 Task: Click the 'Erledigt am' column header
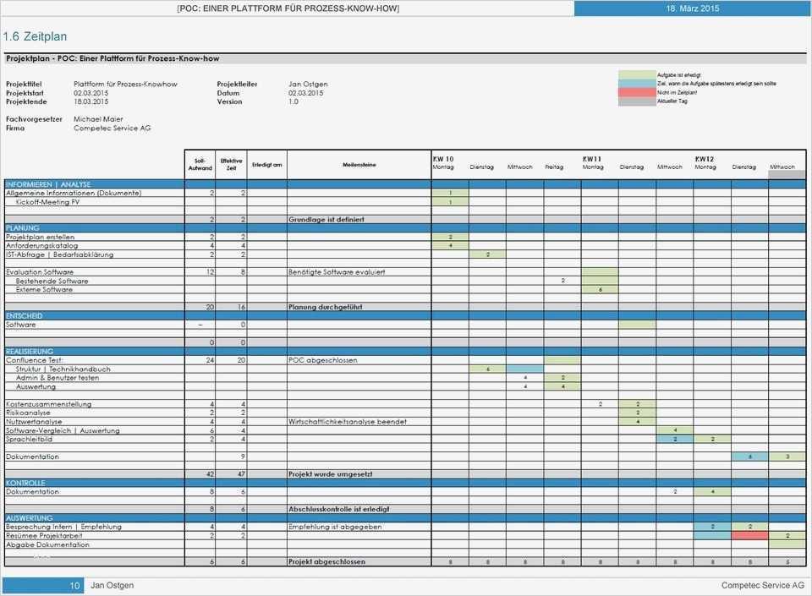(x=266, y=165)
